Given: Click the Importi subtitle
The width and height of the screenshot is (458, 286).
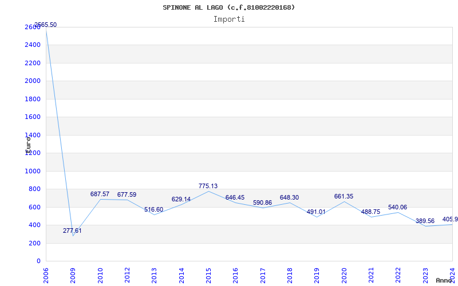Looking at the screenshot, I should point(229,19).
